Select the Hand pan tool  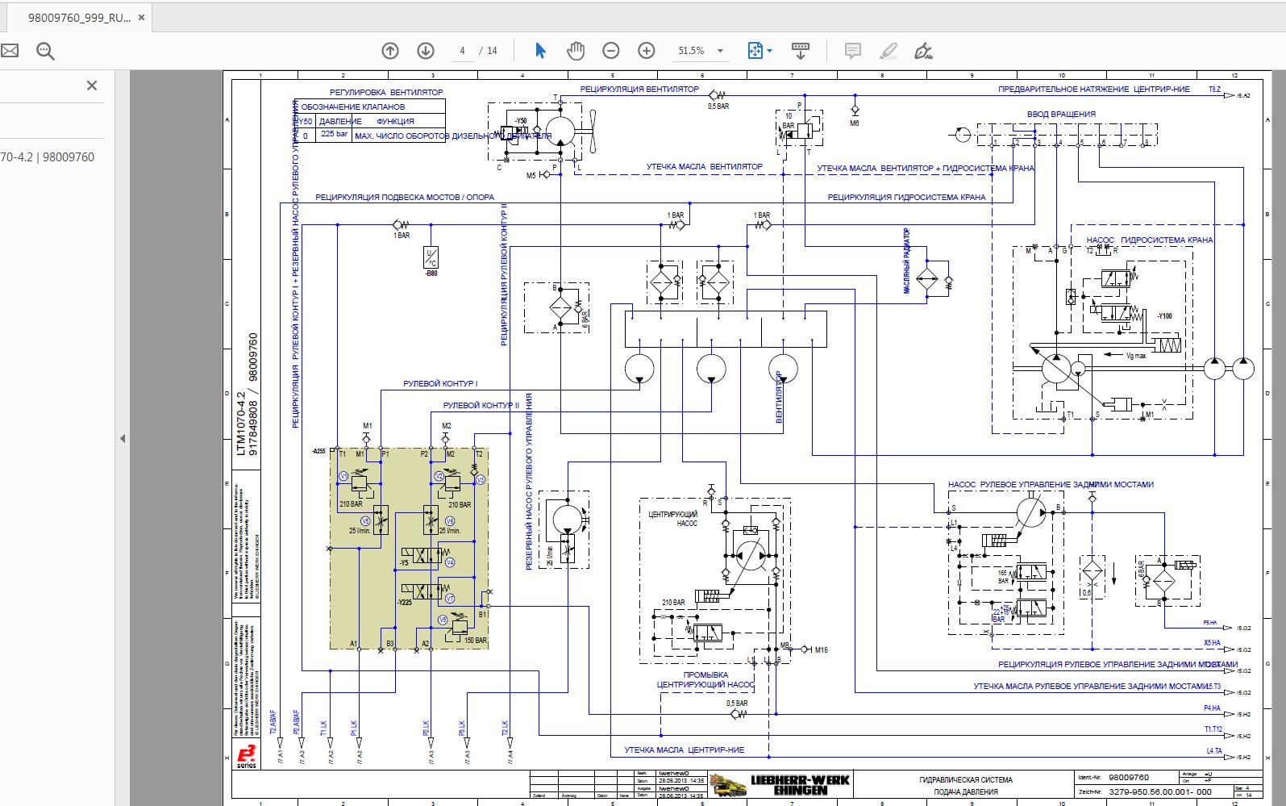[x=575, y=51]
